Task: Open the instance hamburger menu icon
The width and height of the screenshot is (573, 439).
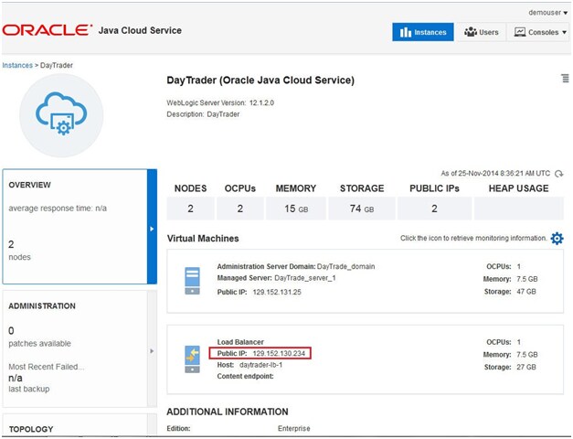Action: tap(565, 80)
